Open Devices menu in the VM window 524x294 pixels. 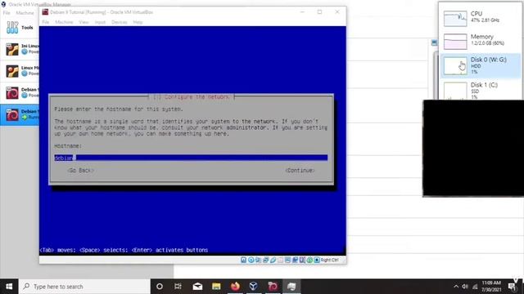pos(120,22)
